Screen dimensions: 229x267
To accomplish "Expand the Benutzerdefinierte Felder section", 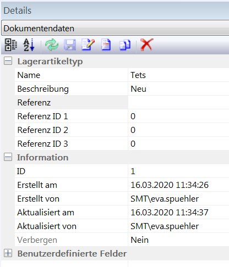I will coord(8,253).
